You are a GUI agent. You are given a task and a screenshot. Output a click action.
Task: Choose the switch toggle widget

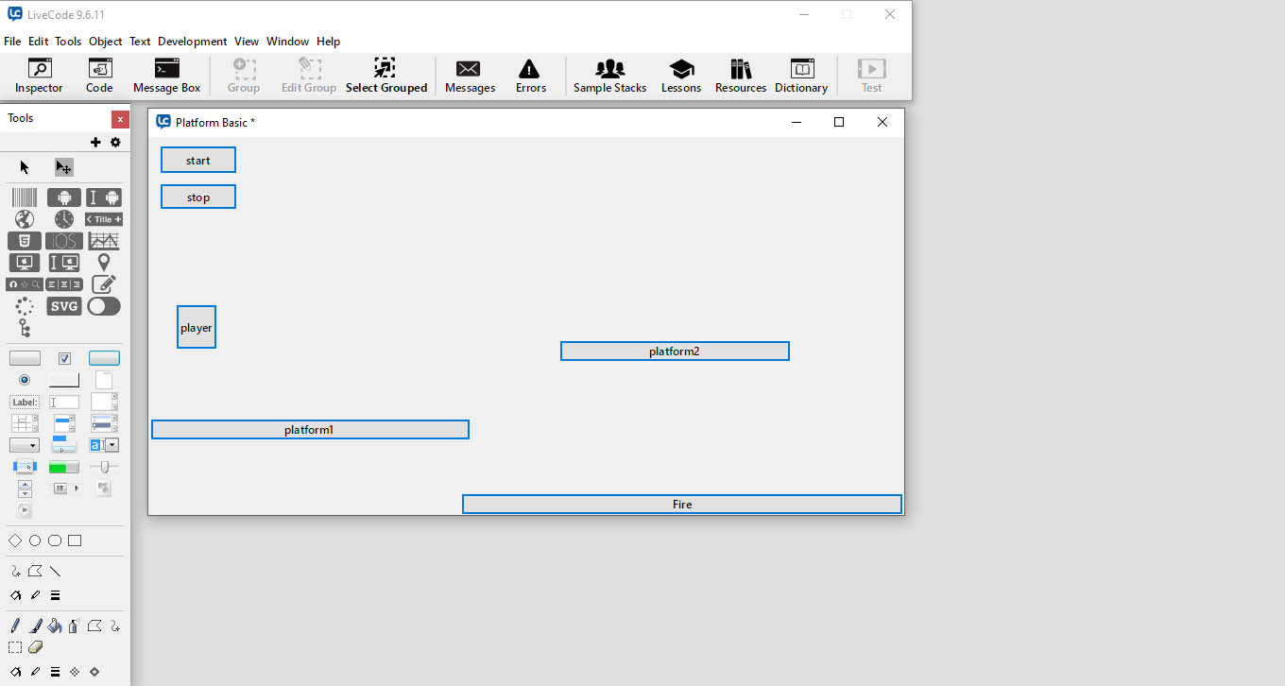point(104,306)
